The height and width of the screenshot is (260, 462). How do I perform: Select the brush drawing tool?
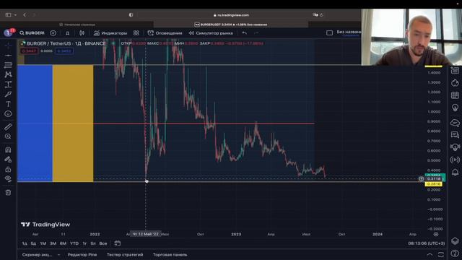8,95
